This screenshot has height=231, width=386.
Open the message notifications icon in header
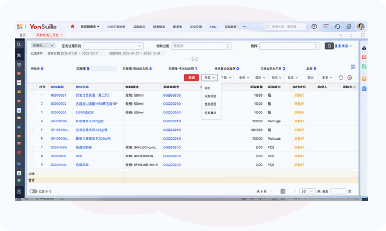click(326, 26)
